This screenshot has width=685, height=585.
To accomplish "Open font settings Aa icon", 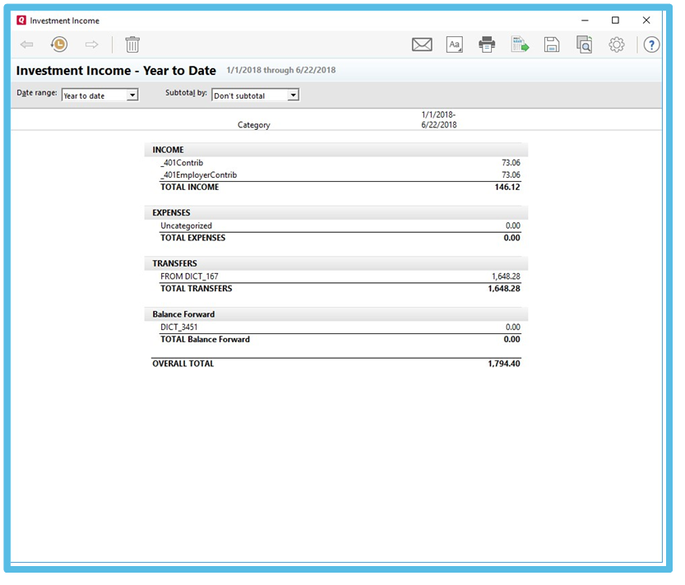I will (455, 44).
